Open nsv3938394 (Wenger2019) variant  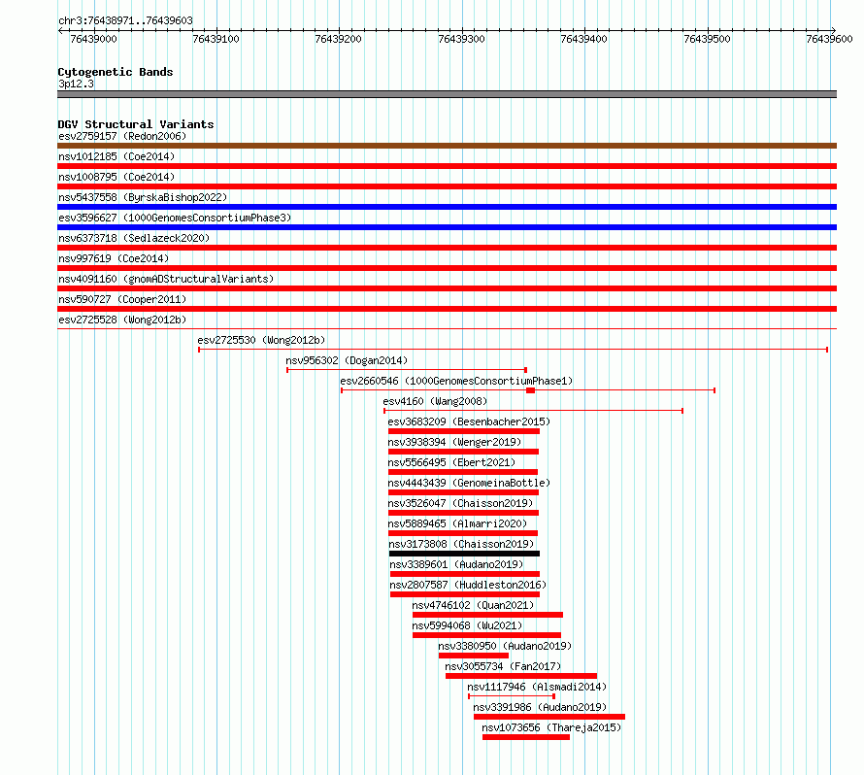pyautogui.click(x=454, y=442)
